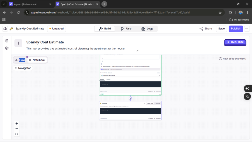252x142 pixels.
Task: Expand the Outputs card fullscreen icon
Action: point(144,103)
